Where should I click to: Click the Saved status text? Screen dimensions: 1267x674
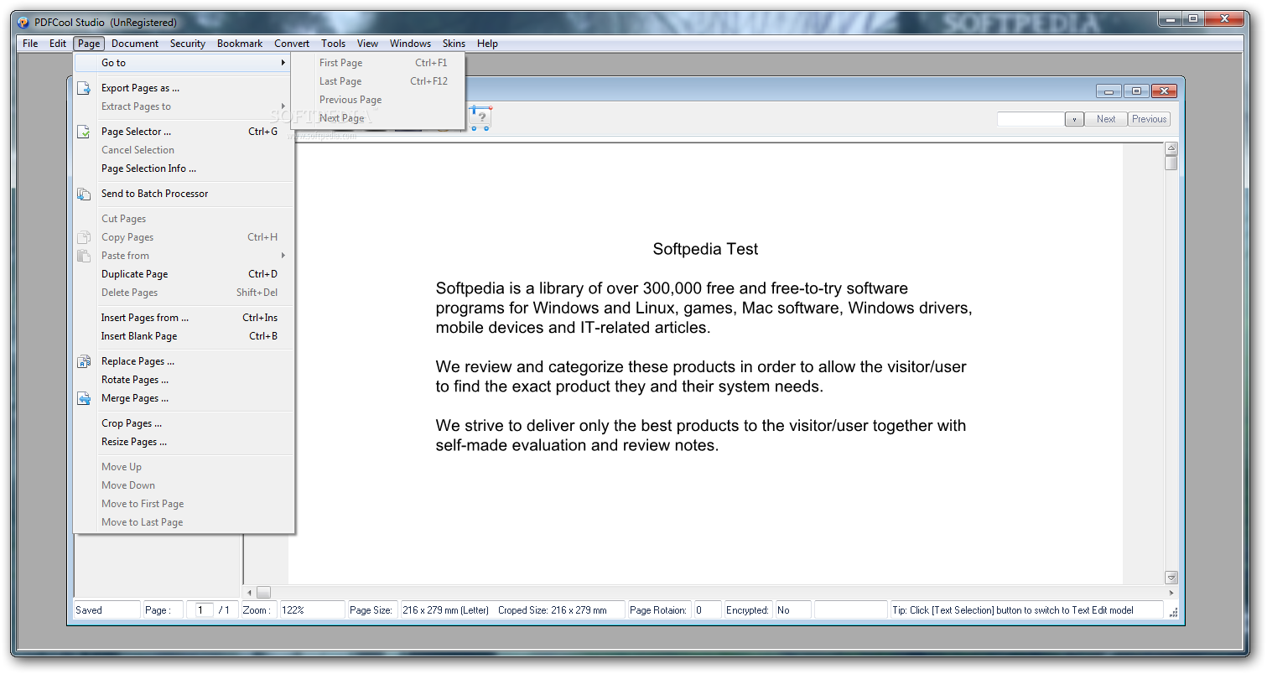pos(89,610)
